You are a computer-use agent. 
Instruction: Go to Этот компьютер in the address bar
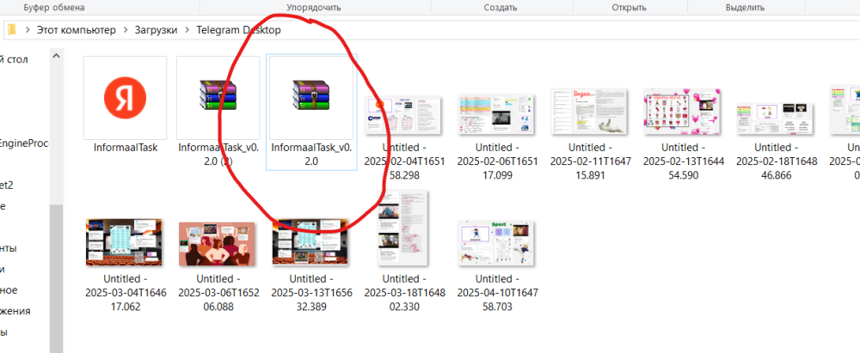pyautogui.click(x=77, y=30)
